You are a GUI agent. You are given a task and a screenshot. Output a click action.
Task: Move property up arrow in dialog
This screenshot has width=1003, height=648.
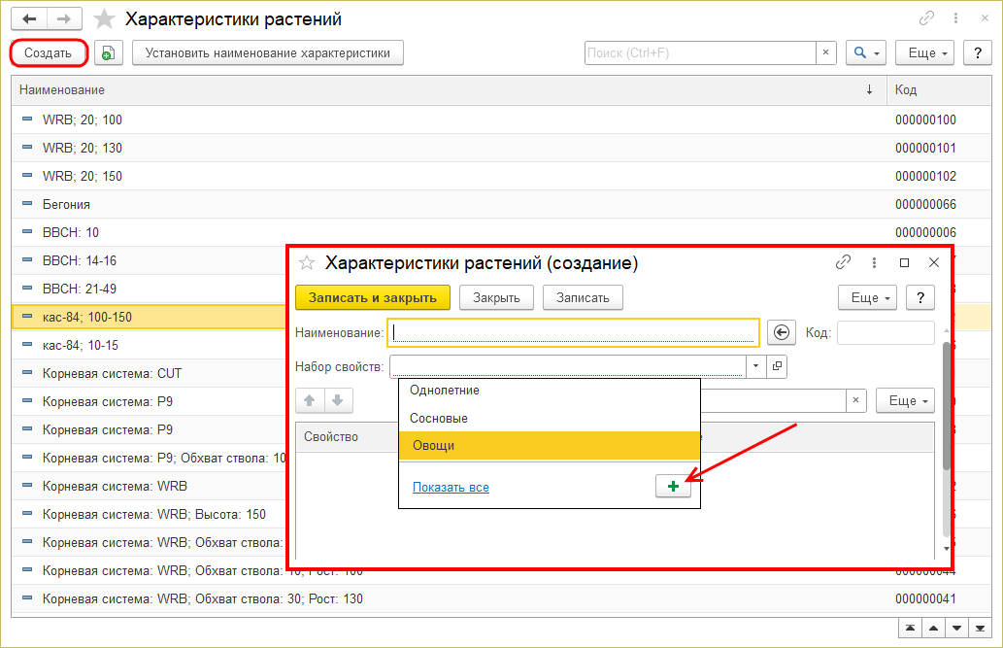tap(310, 401)
